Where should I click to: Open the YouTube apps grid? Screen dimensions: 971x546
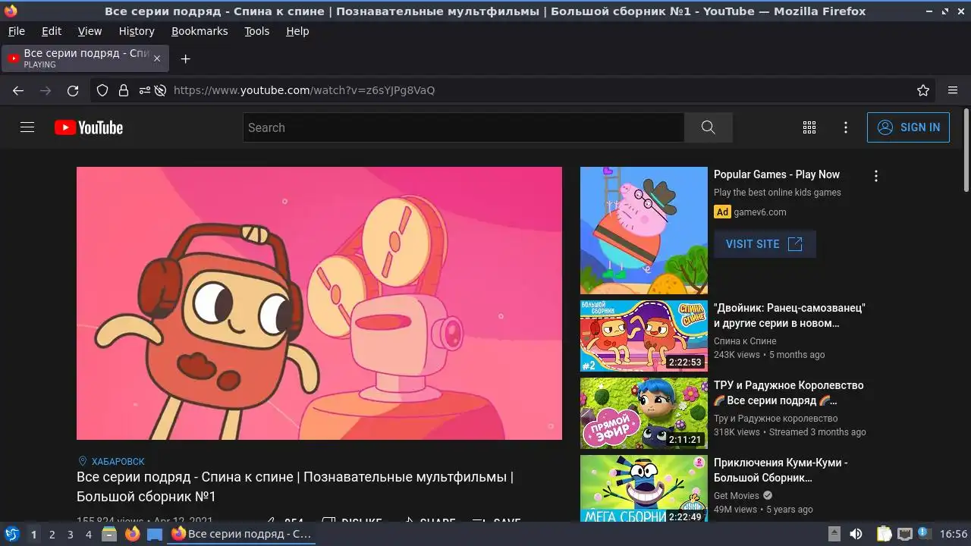[809, 127]
